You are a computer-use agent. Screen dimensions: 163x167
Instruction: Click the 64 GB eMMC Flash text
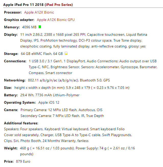tap(36, 54)
